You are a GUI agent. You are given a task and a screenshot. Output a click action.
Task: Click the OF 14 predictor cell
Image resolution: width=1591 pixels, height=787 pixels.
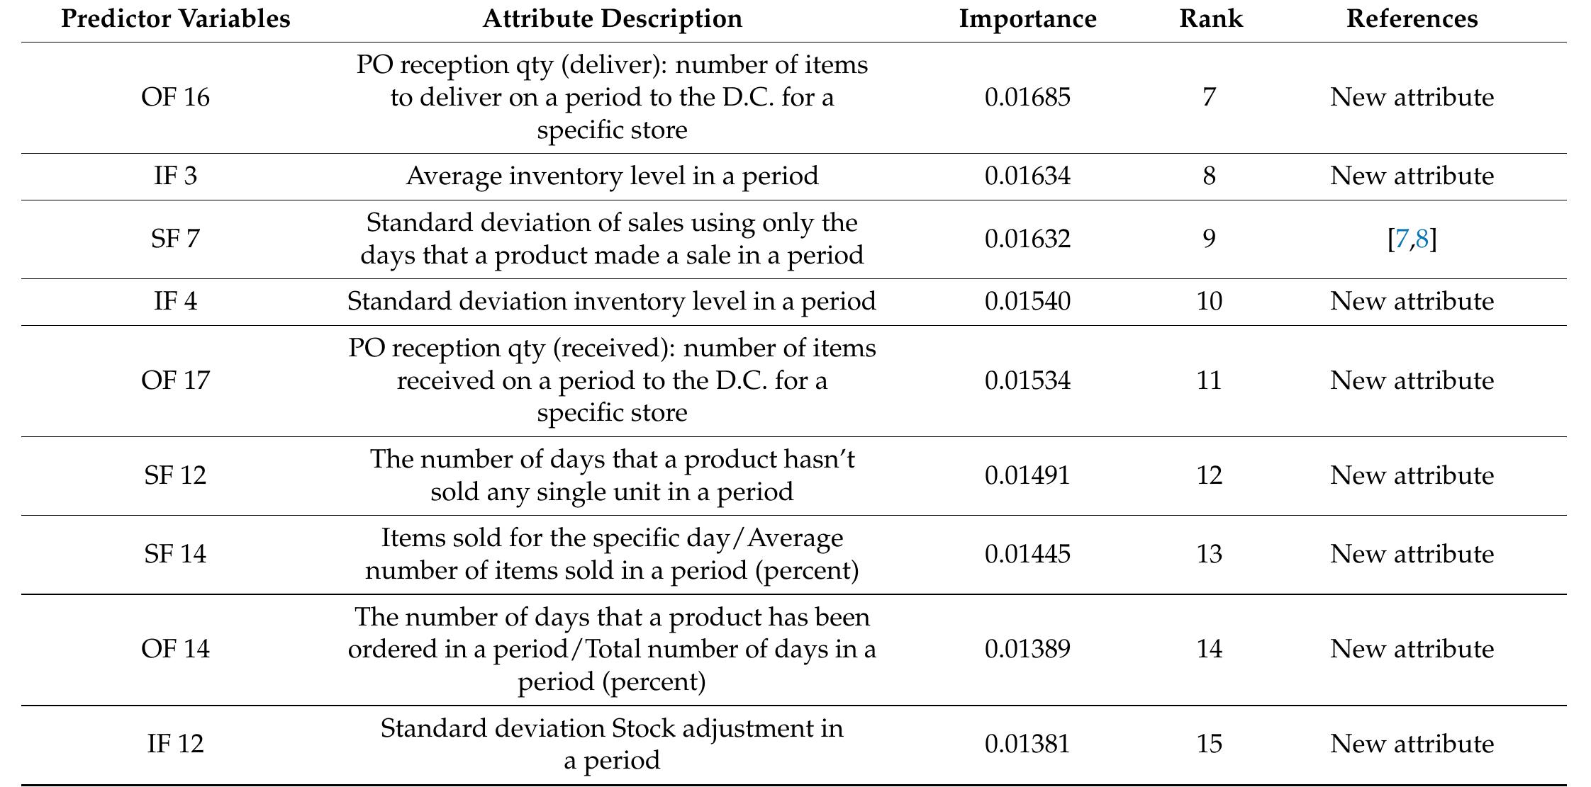click(175, 649)
